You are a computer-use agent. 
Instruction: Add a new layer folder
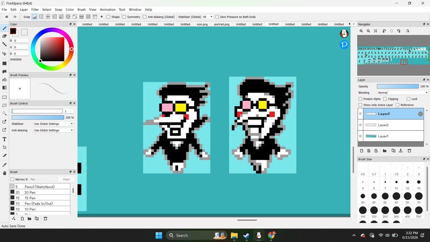click(384, 151)
